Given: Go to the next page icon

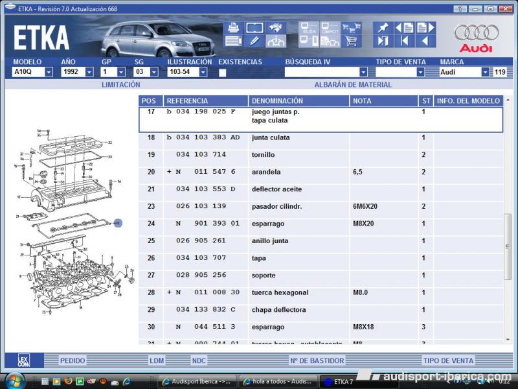Looking at the screenshot, I should (x=425, y=28).
